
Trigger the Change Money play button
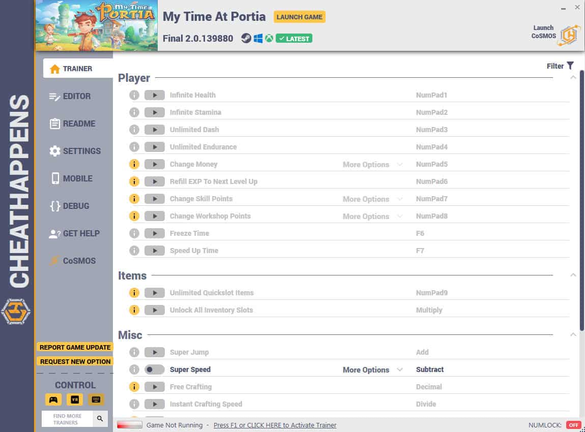pos(155,164)
